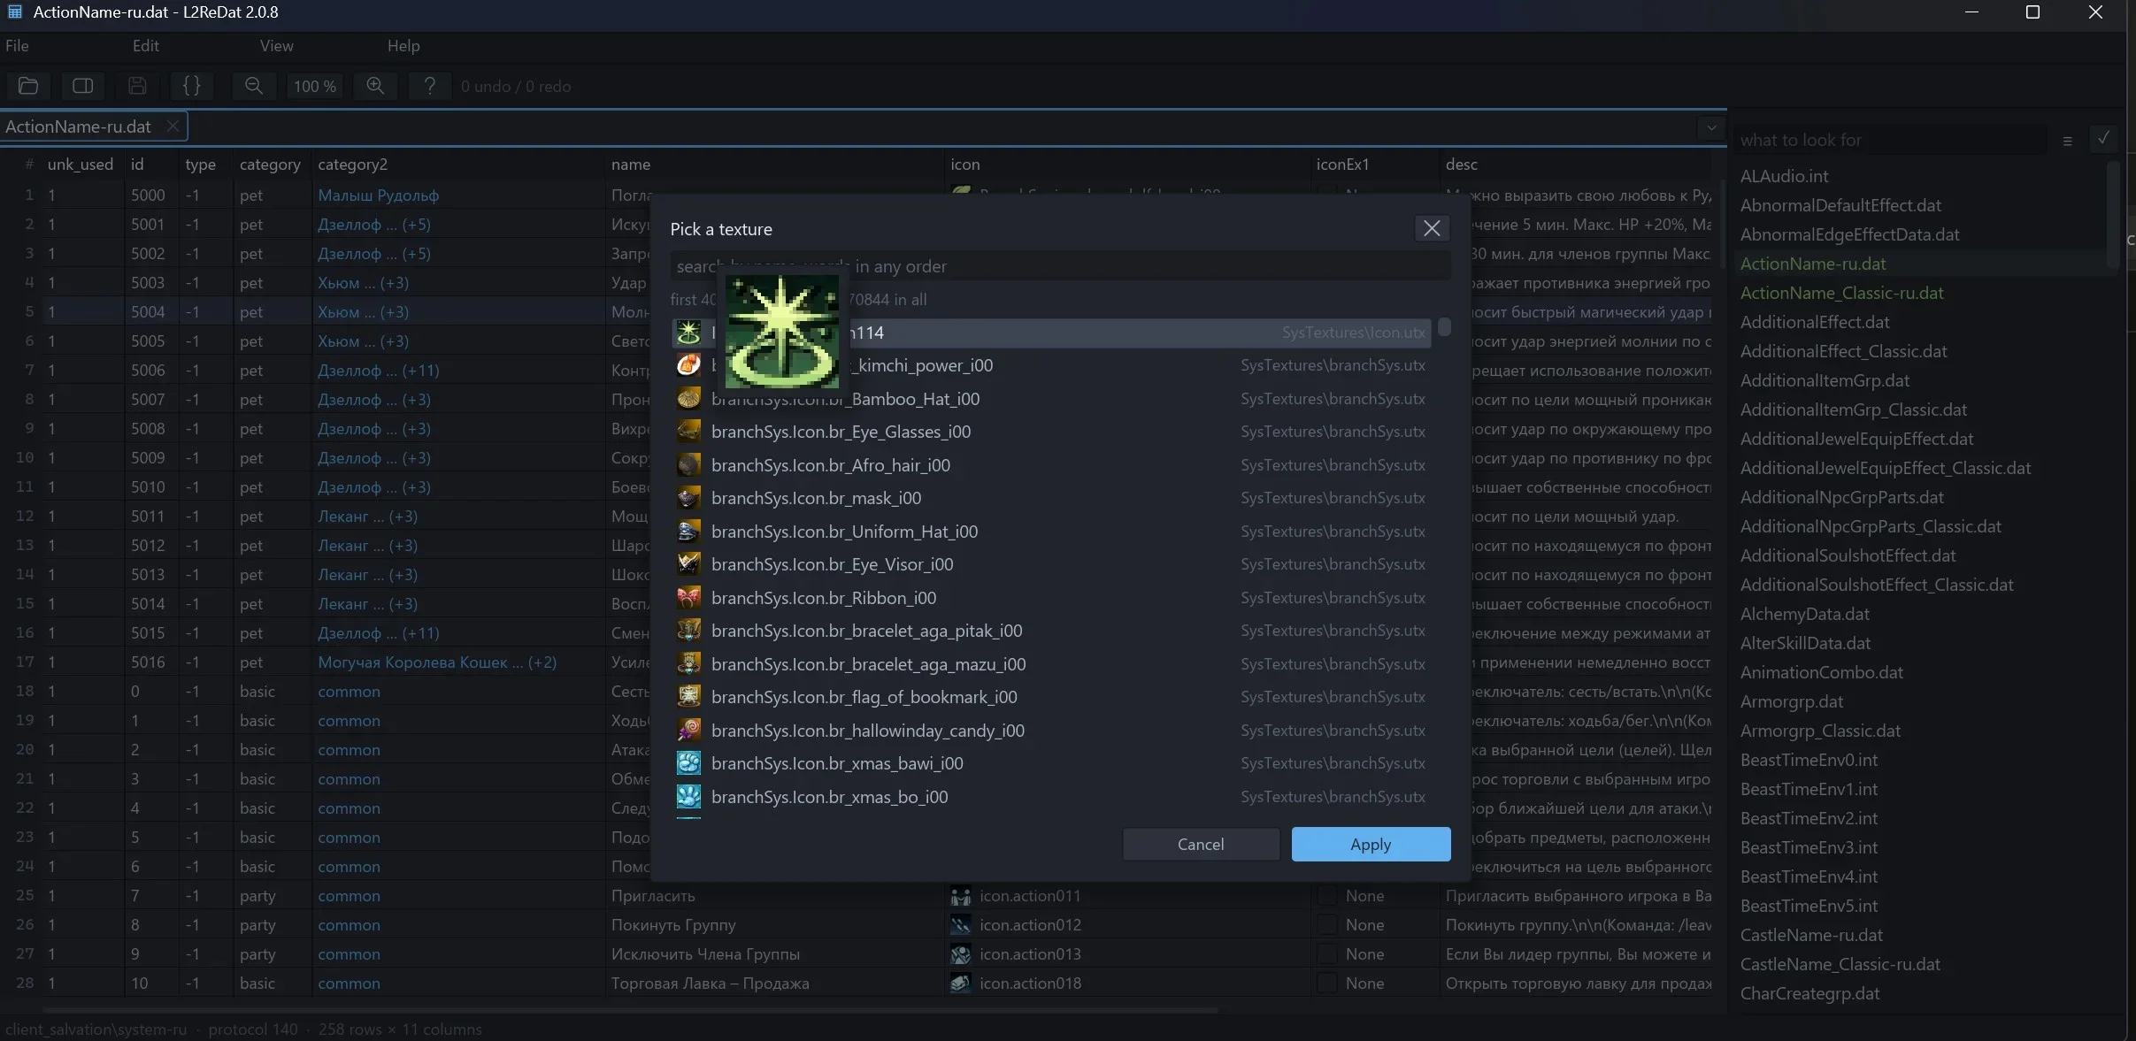Toggle iconEx1 box in Покинуть Группу row
2136x1041 pixels.
(x=1327, y=925)
